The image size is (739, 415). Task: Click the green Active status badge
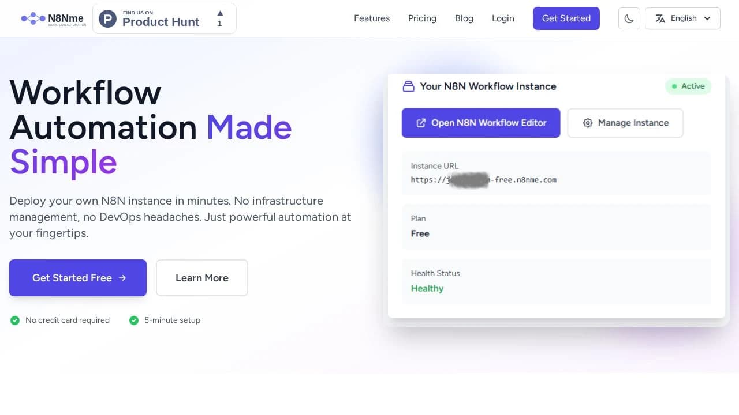click(x=688, y=86)
